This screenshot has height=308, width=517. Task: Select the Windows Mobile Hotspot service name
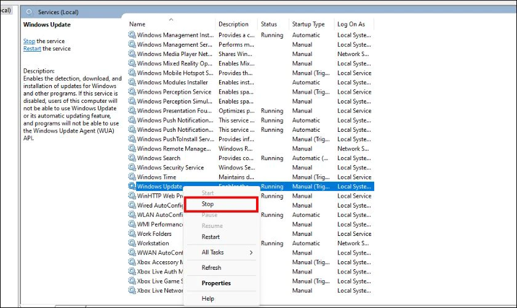point(175,73)
